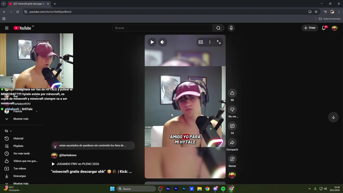Dislike the Short with thumbs down
This screenshot has height=193, width=343.
[232, 109]
